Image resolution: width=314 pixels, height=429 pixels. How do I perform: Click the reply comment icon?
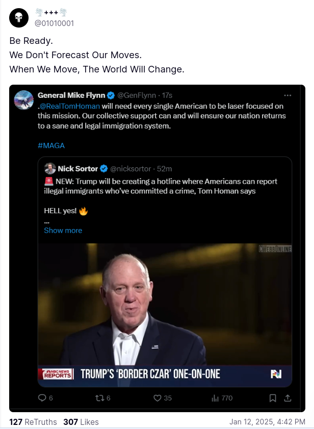point(42,398)
